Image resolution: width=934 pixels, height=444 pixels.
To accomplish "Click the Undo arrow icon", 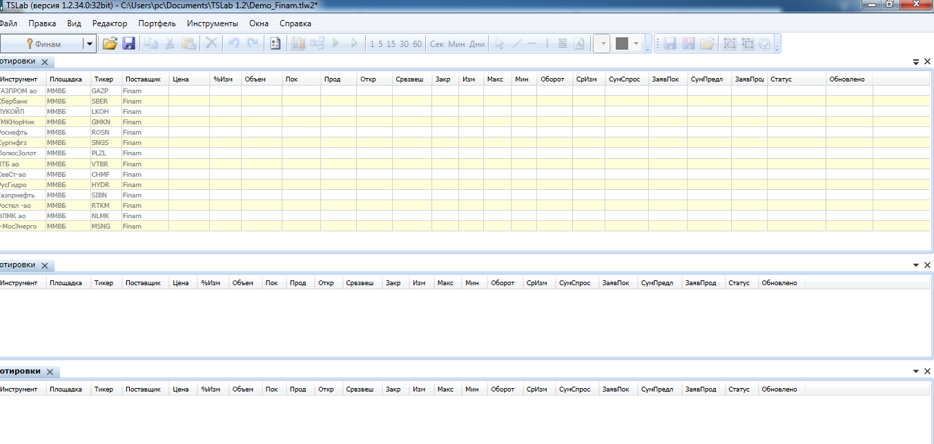I will point(234,44).
